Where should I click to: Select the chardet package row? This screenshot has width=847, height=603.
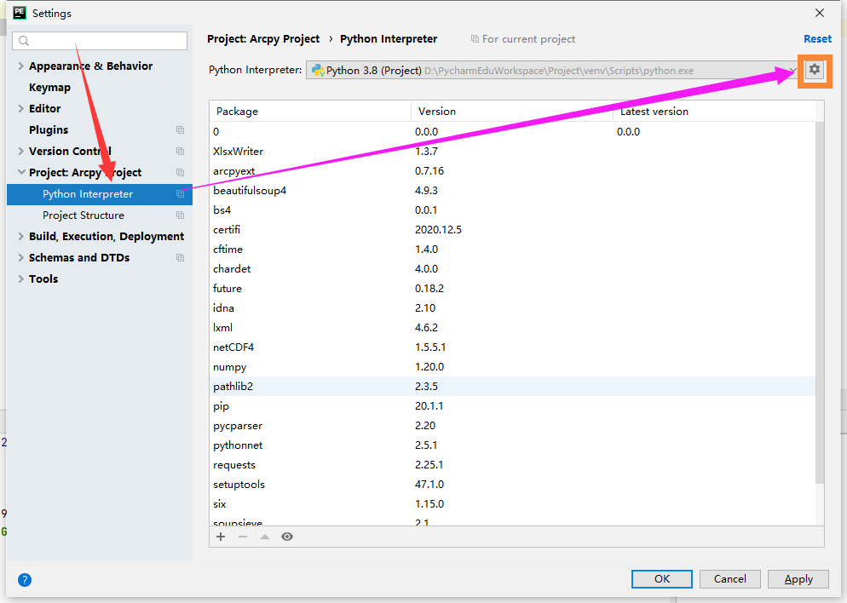click(512, 269)
